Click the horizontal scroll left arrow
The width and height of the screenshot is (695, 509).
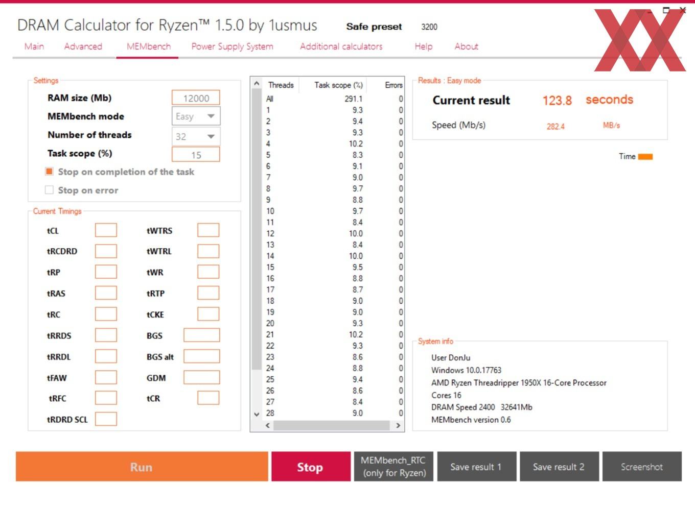pyautogui.click(x=268, y=425)
